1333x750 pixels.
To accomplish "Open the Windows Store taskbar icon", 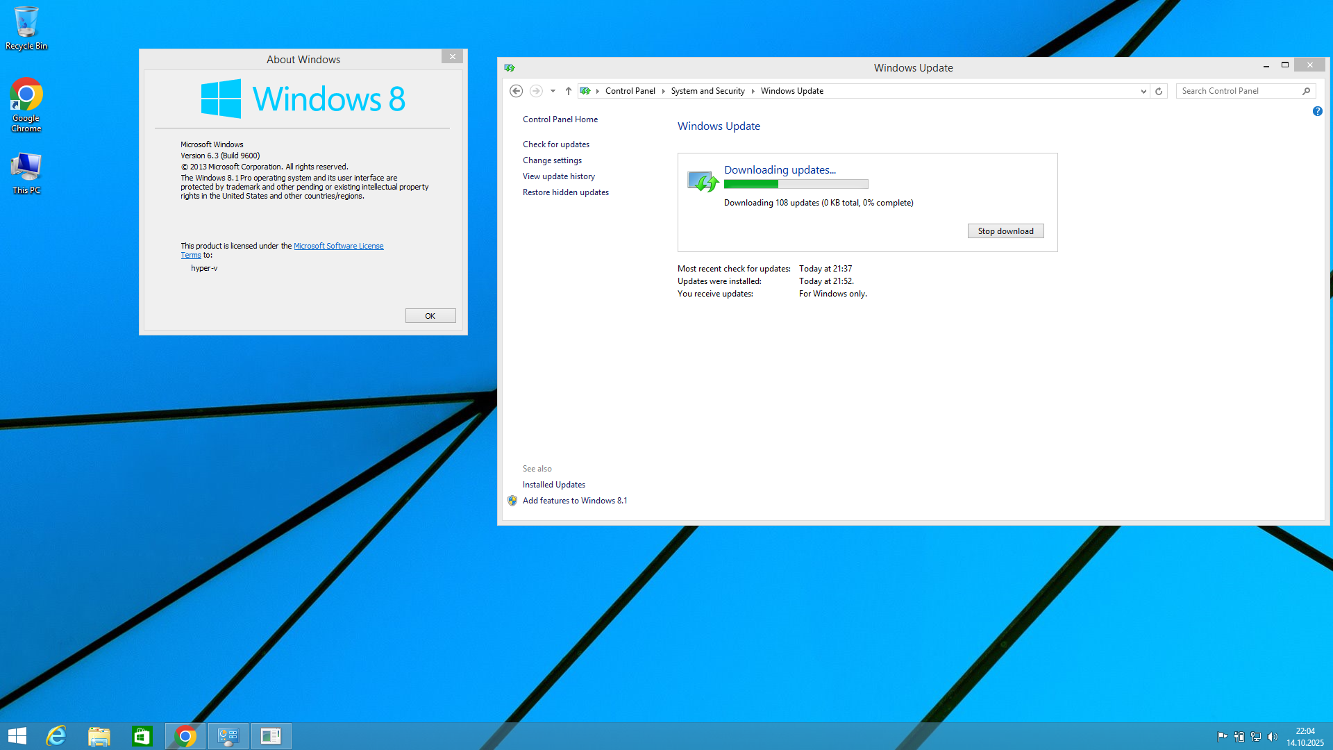I will [x=142, y=736].
